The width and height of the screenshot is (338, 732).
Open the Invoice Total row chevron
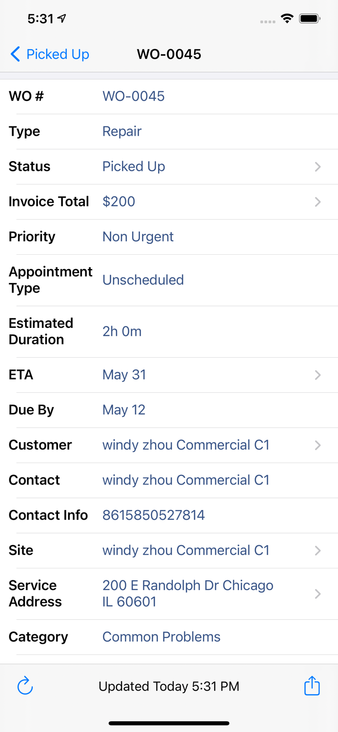click(318, 202)
